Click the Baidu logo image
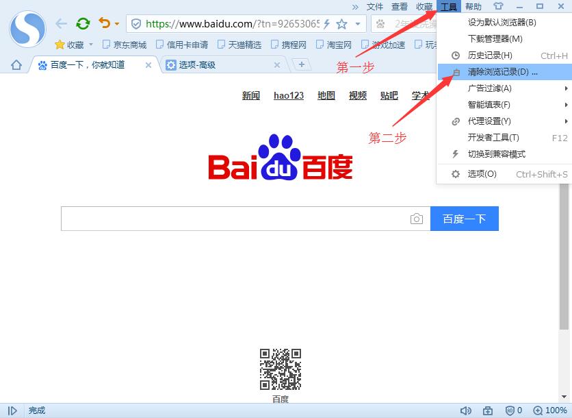Screen dimensions: 572x418 280,157
